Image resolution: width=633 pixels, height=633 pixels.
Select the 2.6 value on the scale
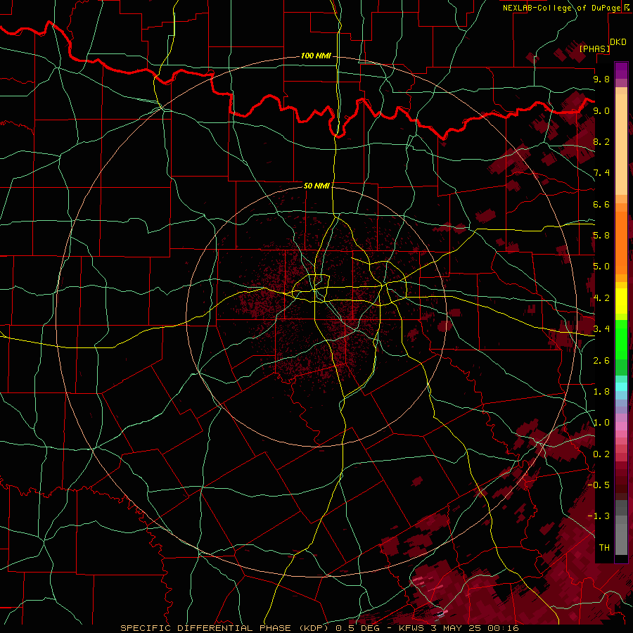(601, 361)
